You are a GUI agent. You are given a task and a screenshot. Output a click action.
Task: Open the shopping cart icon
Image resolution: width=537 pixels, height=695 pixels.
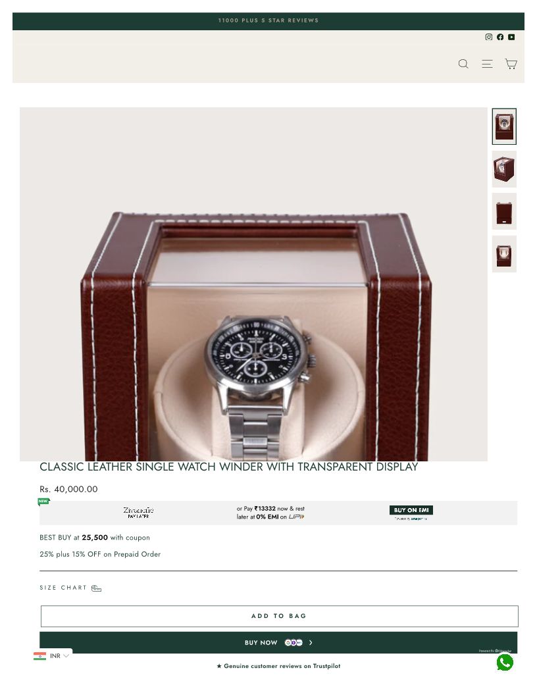pos(511,64)
